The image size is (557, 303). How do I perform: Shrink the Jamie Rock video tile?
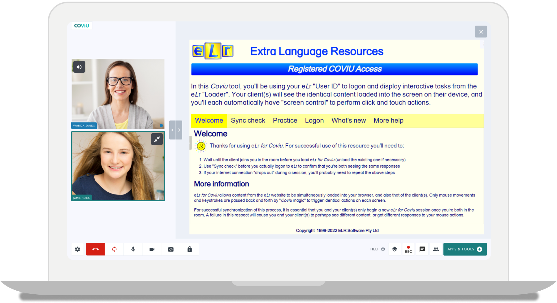(x=157, y=139)
